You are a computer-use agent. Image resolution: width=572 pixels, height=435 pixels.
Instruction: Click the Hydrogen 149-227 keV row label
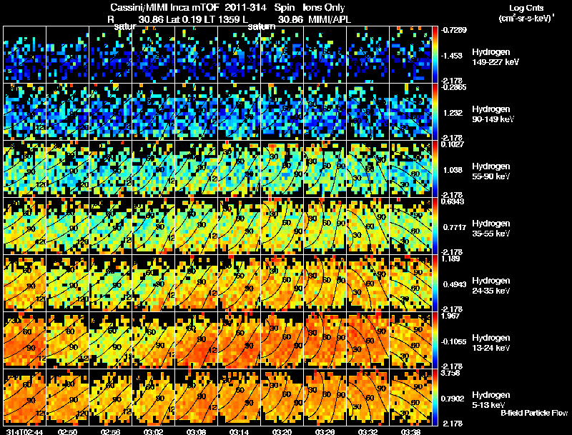(x=495, y=57)
